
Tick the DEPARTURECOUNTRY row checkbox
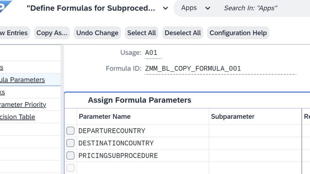70,131
